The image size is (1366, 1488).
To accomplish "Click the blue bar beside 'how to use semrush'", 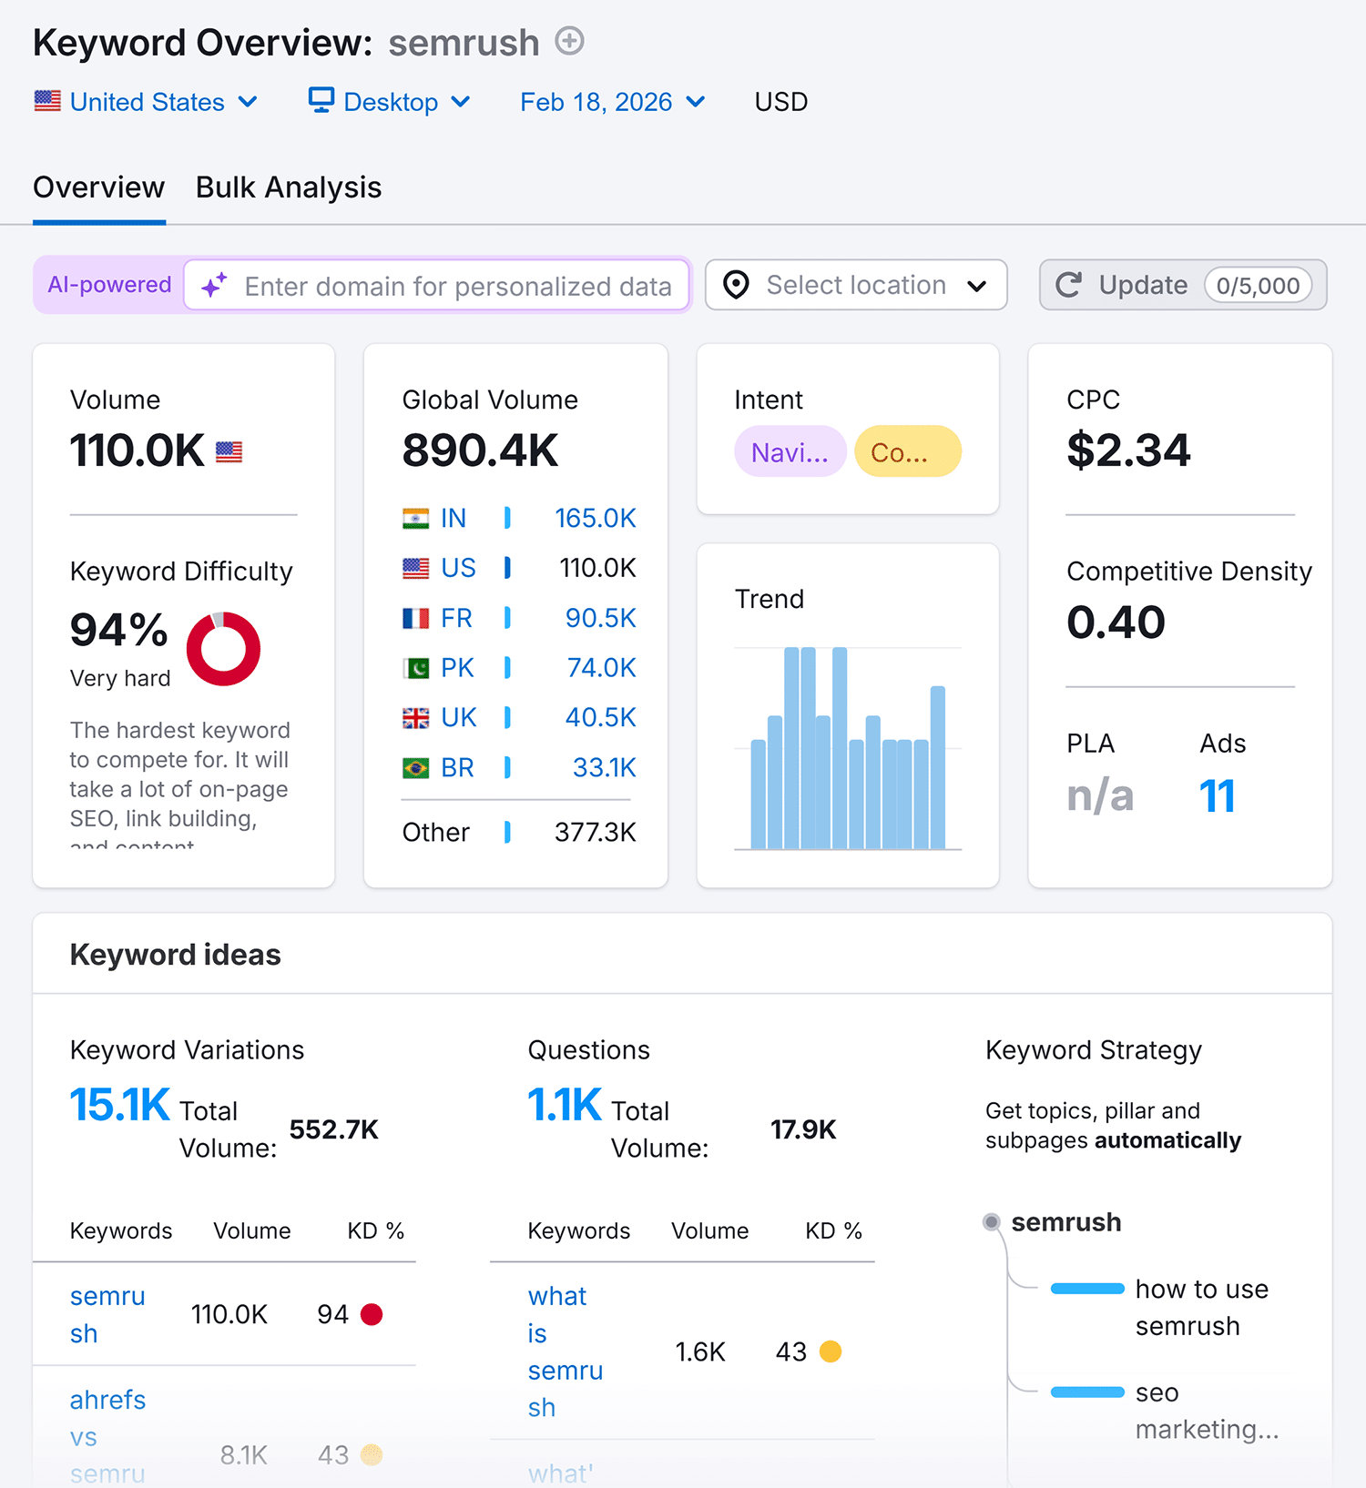I will 1087,1289.
